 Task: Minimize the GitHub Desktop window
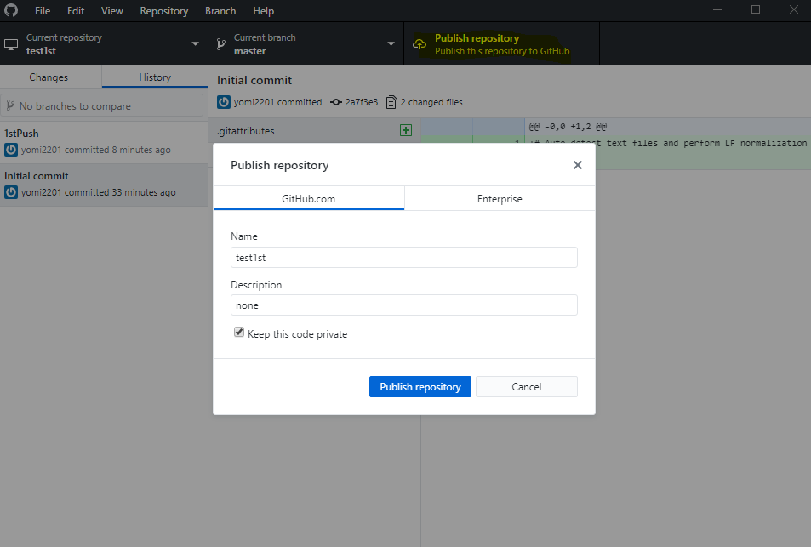click(717, 10)
